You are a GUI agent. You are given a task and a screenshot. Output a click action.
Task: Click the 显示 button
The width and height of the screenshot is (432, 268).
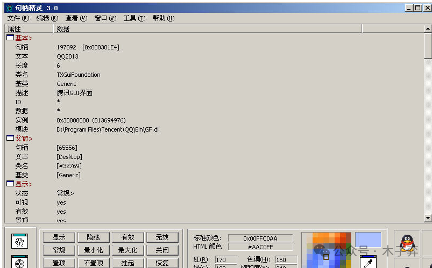click(x=59, y=237)
